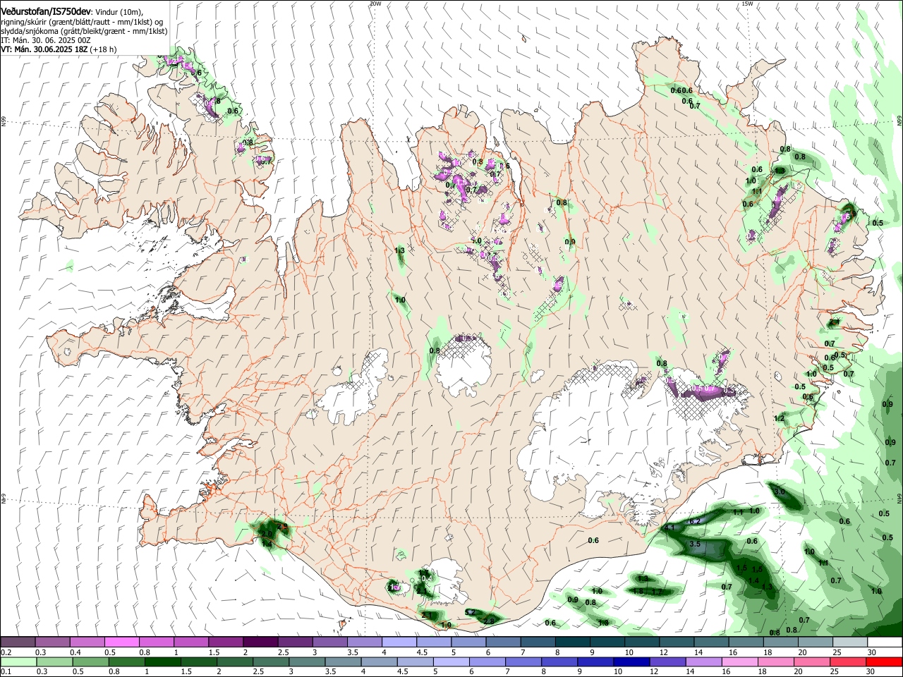Click the 'IT: Mán. 30. 06. 2025 00Z' line

46,40
